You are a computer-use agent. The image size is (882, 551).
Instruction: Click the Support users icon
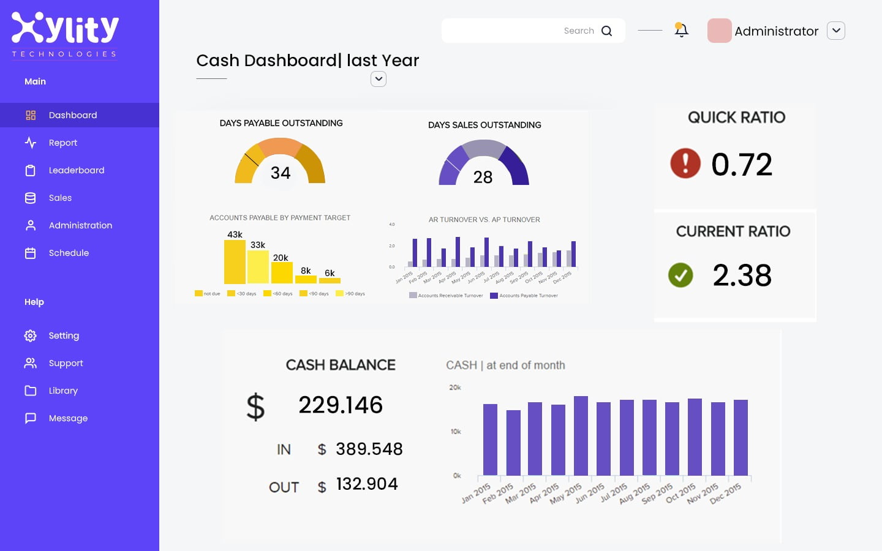coord(31,363)
